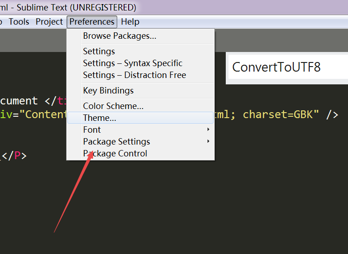Open the Help menu
348x254 pixels.
click(x=130, y=22)
